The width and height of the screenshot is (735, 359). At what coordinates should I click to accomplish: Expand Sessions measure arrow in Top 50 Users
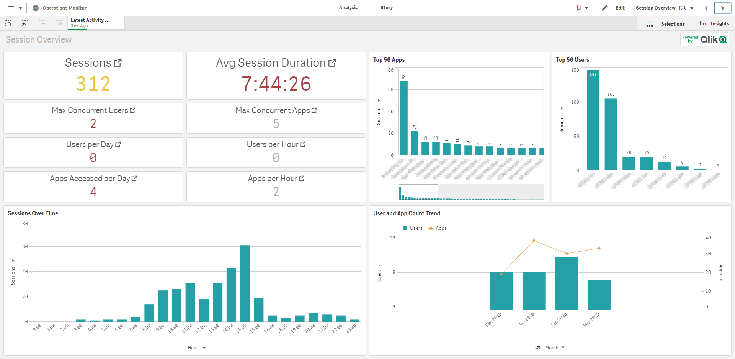coord(562,108)
